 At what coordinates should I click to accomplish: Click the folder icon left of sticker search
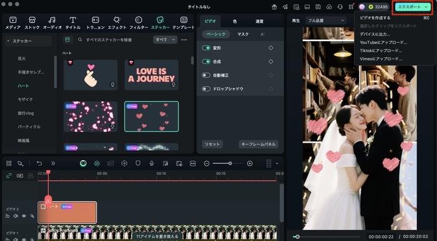pyautogui.click(x=67, y=40)
